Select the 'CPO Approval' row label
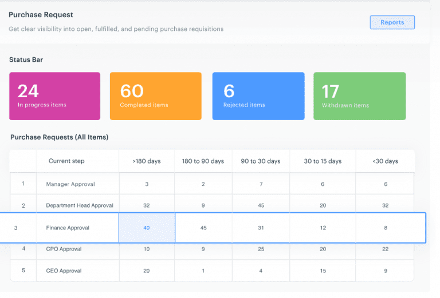Viewport: 440px width, 298px height. (64, 249)
